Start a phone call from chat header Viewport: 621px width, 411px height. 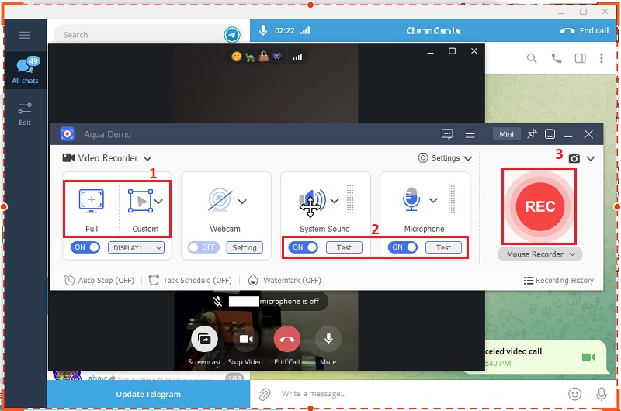click(x=557, y=58)
